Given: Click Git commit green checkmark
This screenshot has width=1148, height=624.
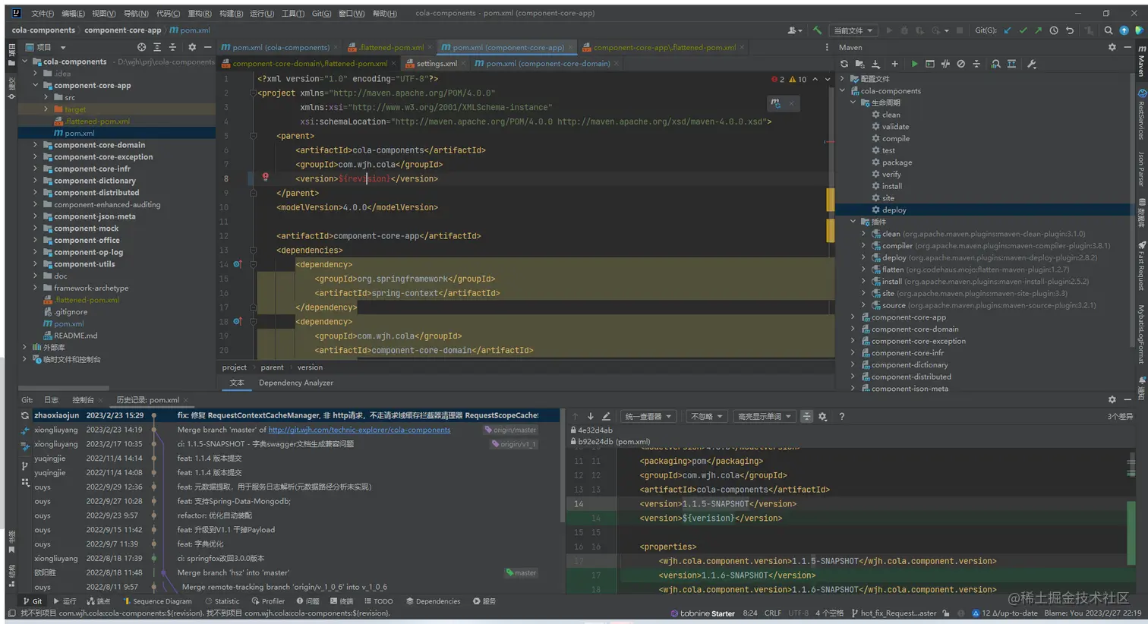Looking at the screenshot, I should coord(1023,30).
